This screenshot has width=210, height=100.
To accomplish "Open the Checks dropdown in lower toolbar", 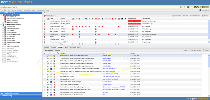I will pyautogui.click(x=186, y=50).
